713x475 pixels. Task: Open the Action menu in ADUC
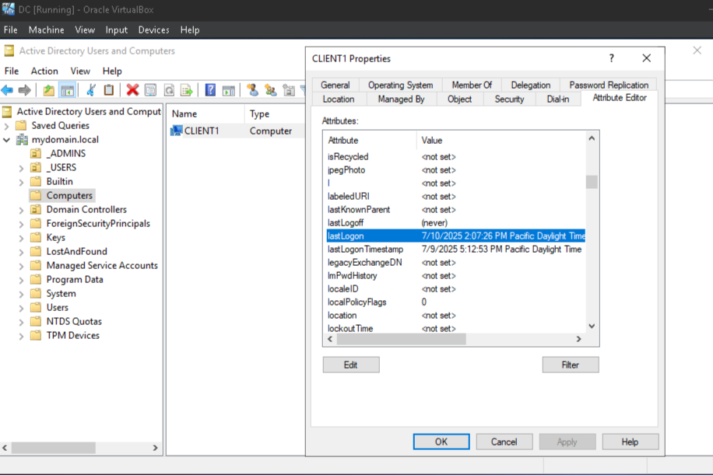point(44,72)
